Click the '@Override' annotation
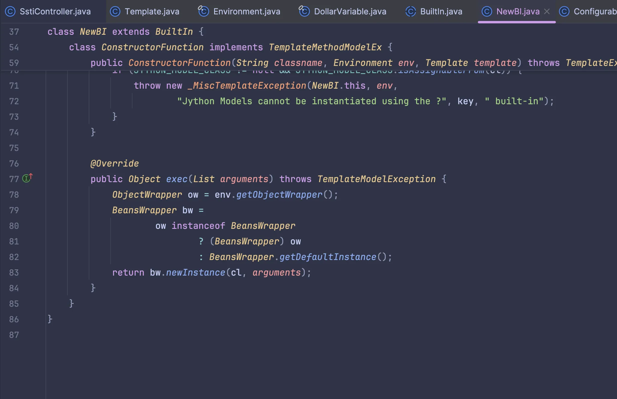Image resolution: width=617 pixels, height=399 pixels. point(115,164)
